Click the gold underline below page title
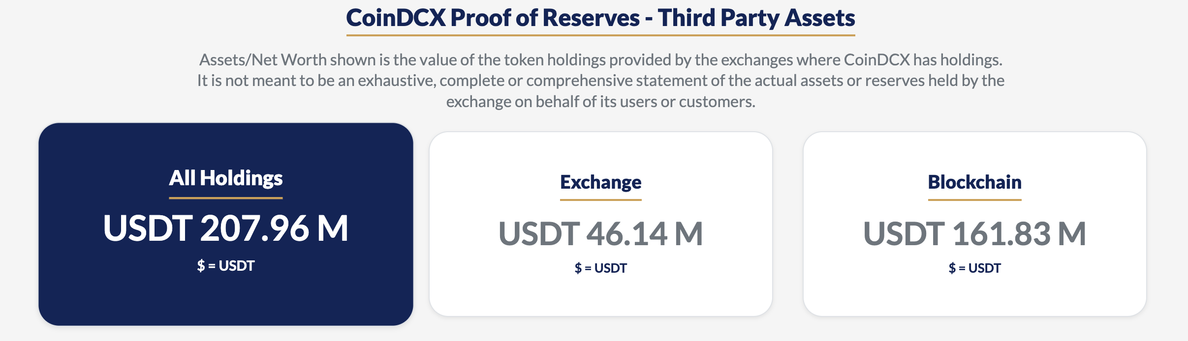Image resolution: width=1188 pixels, height=341 pixels. tap(601, 35)
